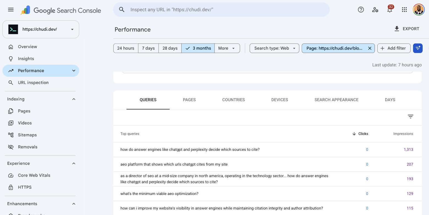Image resolution: width=429 pixels, height=215 pixels.
Task: Click the blue filter settings icon
Action: click(418, 48)
